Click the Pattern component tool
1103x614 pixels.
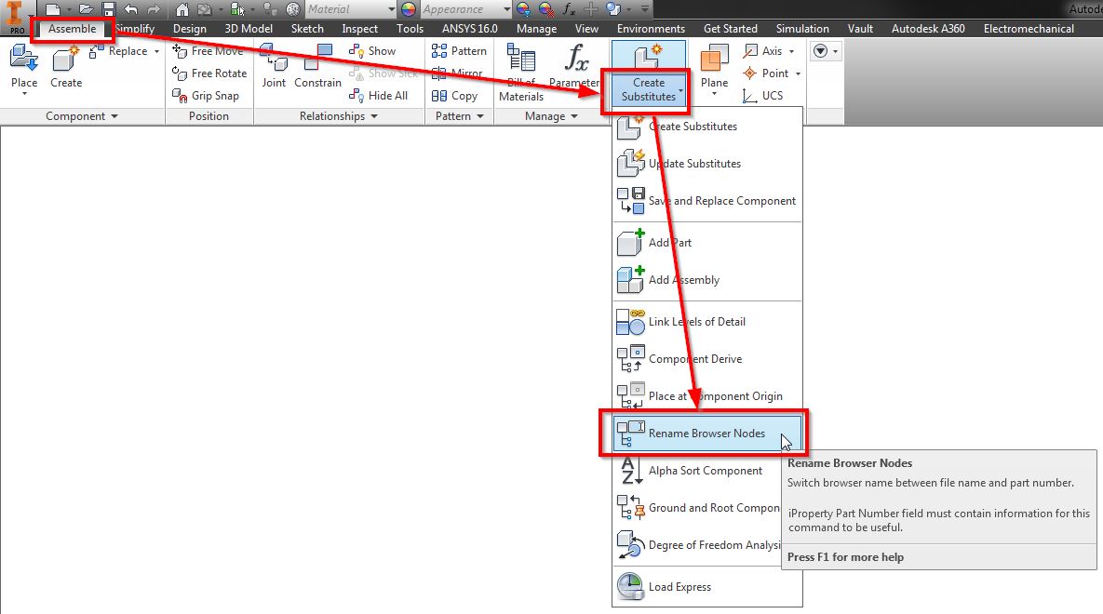click(459, 50)
